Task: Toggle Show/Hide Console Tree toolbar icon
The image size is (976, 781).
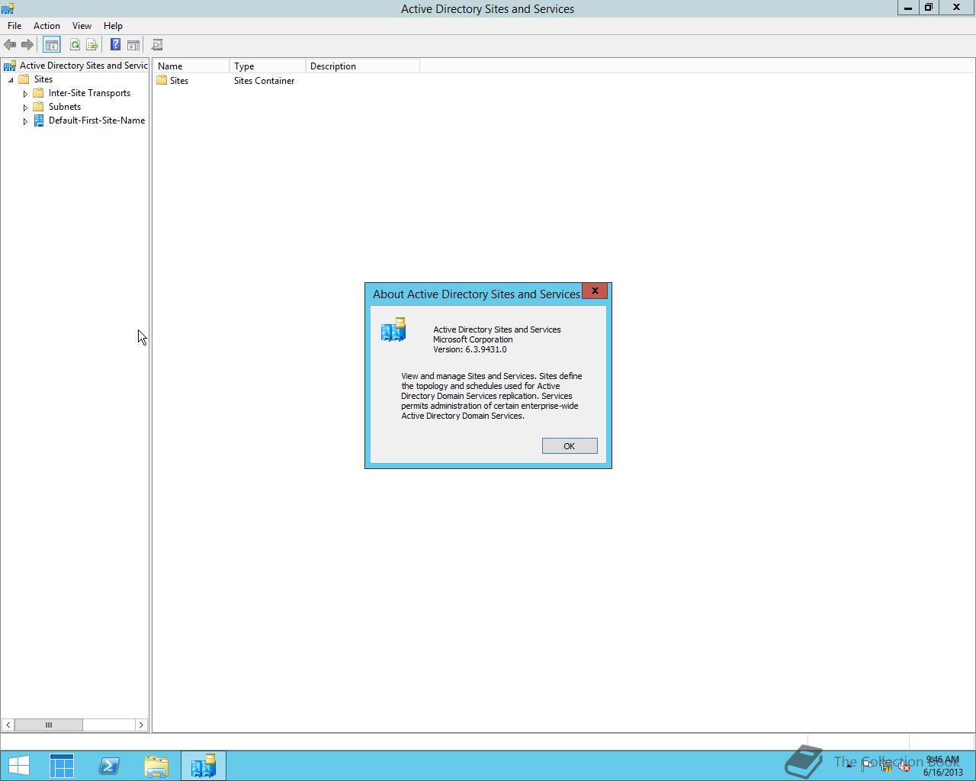Action: (x=51, y=45)
